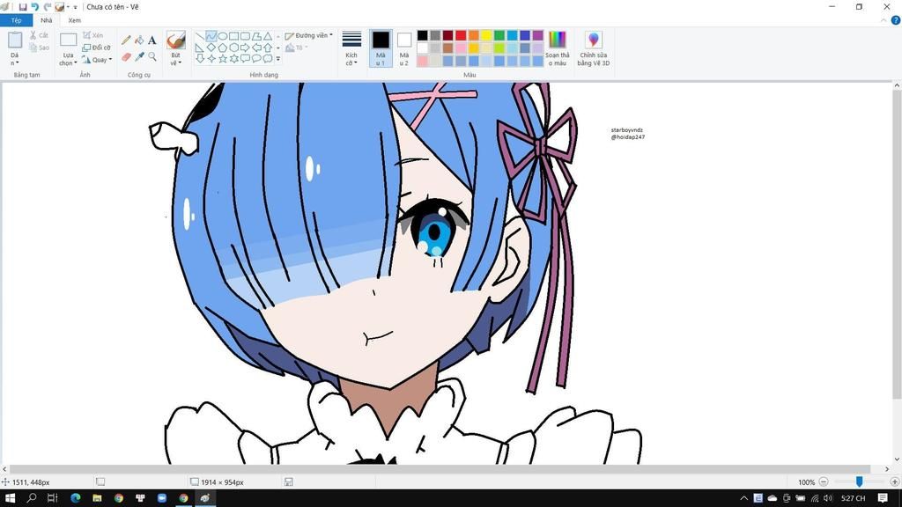Viewport: 902px width, 507px height.
Task: Expand the Dán (Paste) dropdown
Action: point(14,60)
